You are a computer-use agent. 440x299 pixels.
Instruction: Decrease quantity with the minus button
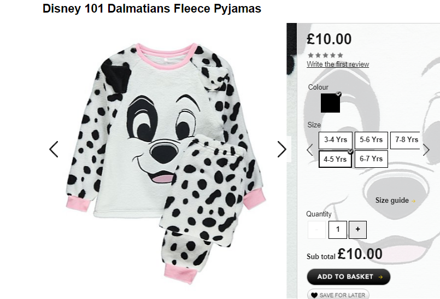point(317,230)
